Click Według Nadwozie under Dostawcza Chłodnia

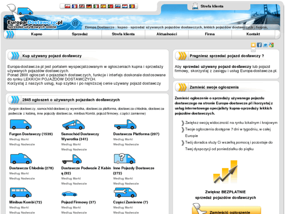point(22,179)
